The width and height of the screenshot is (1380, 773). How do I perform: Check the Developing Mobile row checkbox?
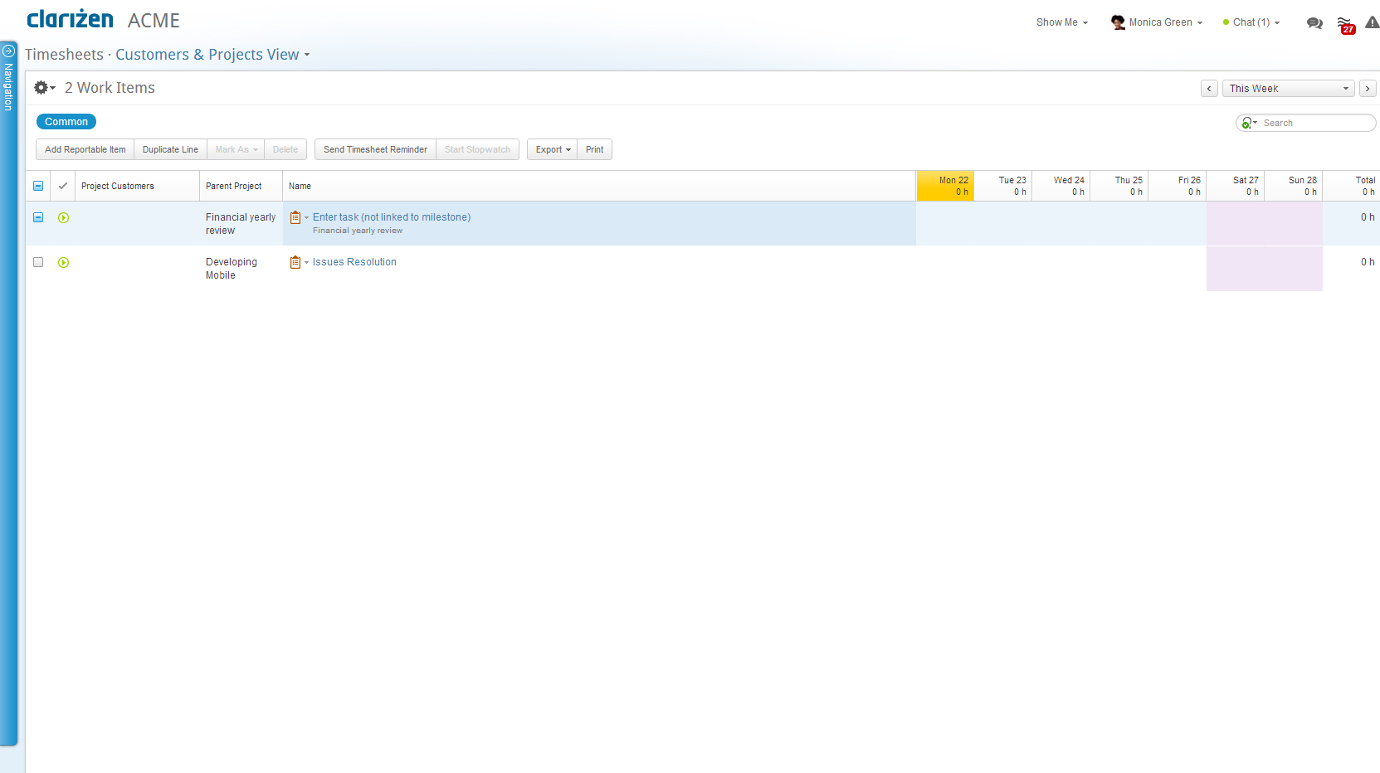pos(38,262)
